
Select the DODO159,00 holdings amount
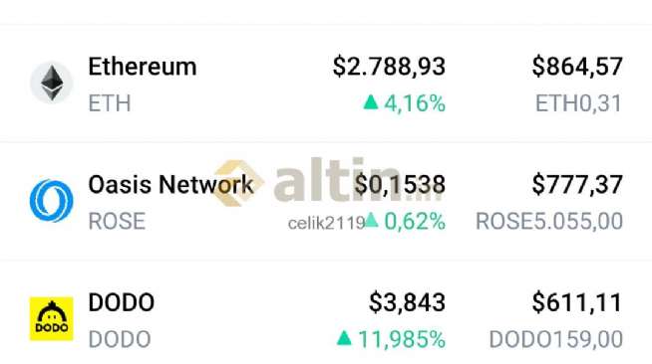click(556, 339)
